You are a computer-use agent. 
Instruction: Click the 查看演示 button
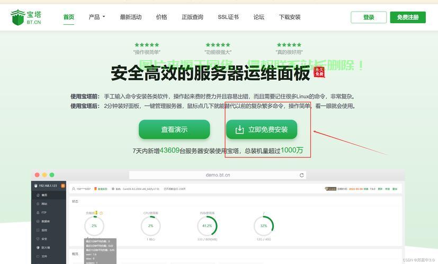[174, 129]
